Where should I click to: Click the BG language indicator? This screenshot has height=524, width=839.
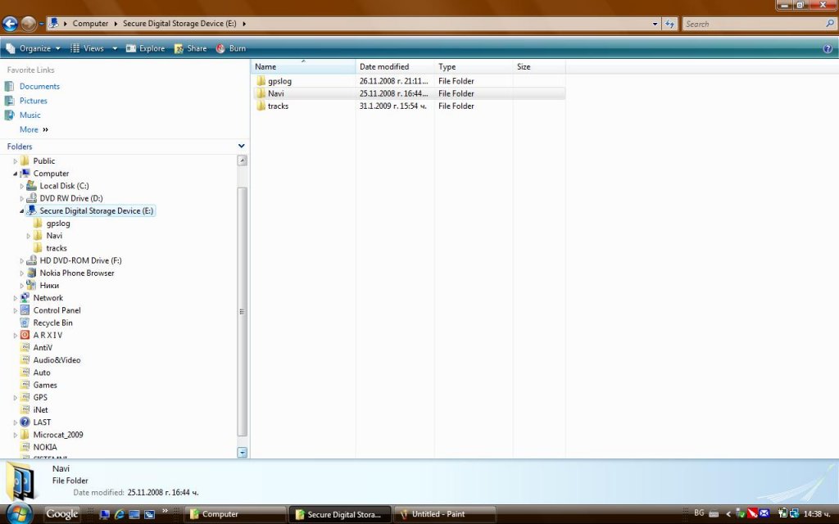[x=699, y=513]
